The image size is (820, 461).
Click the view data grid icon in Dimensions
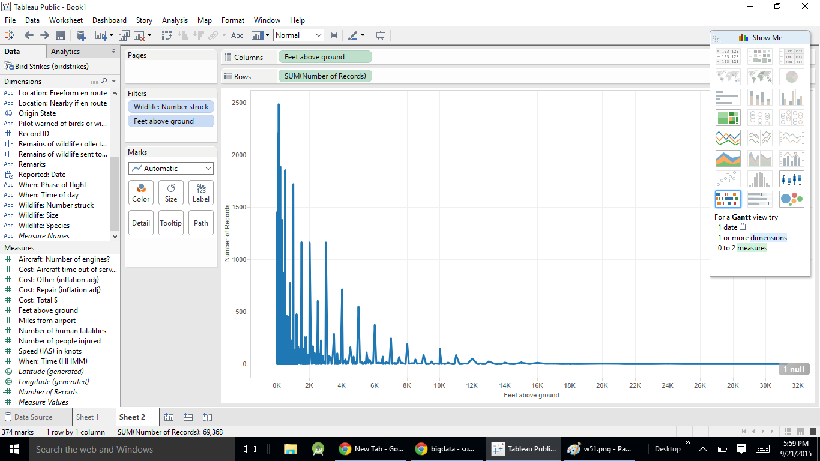tap(94, 81)
